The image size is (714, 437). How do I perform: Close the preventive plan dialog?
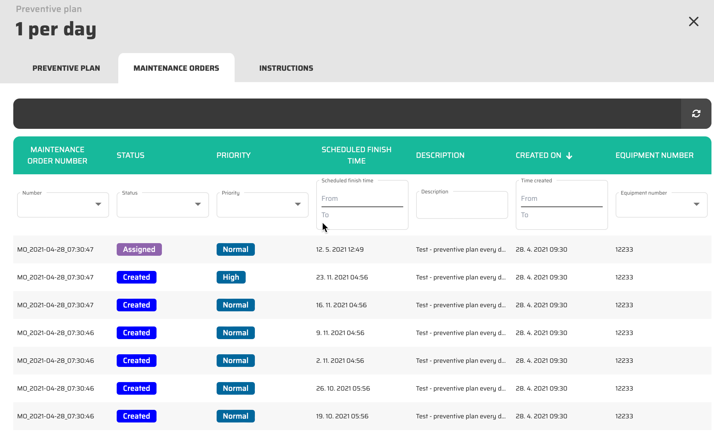693,22
